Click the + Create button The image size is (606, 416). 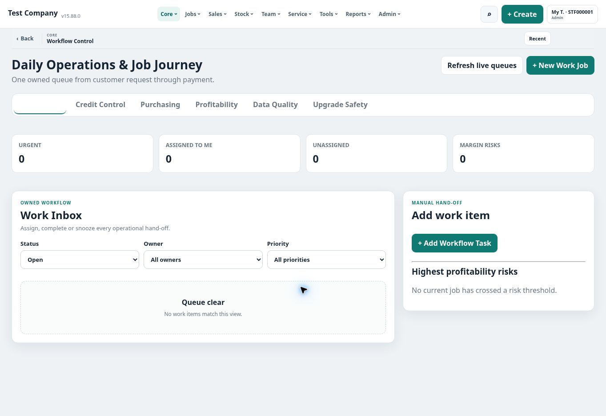[x=522, y=14]
